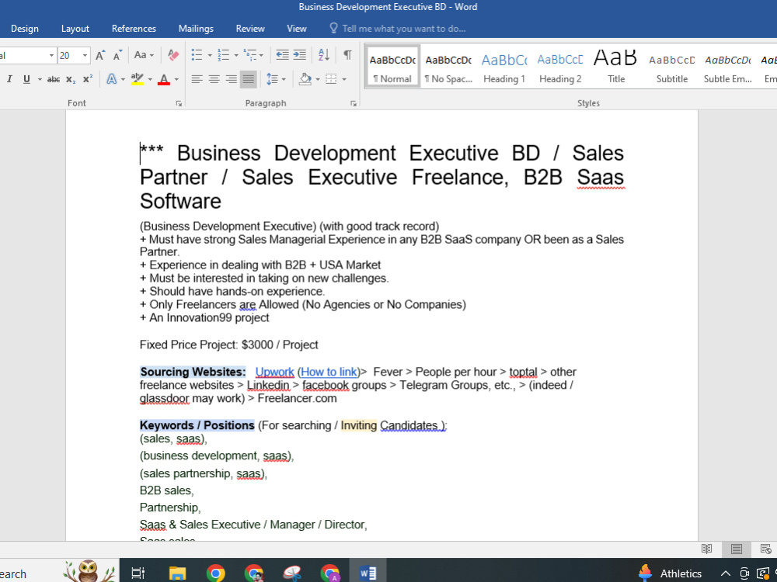The height and width of the screenshot is (582, 777).
Task: Apply numbered list formatting
Action: pos(224,55)
